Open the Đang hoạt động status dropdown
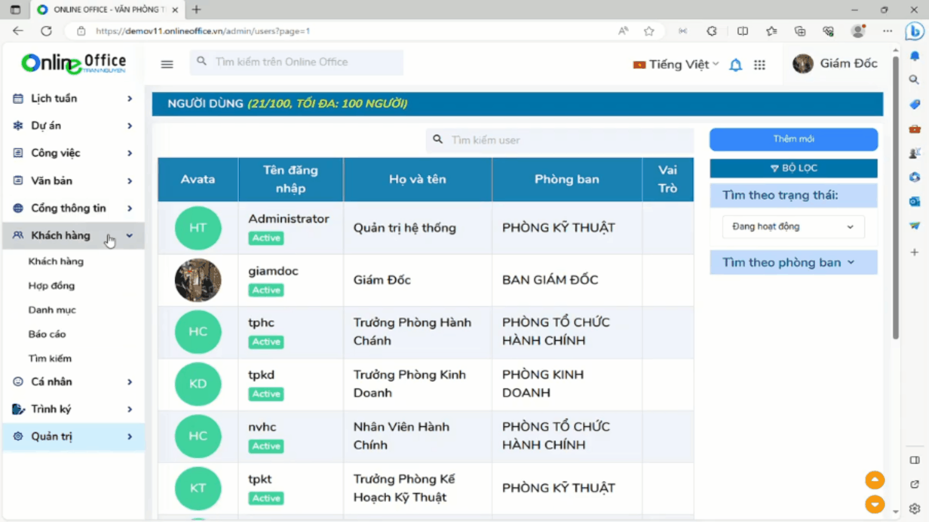The image size is (929, 522). [x=793, y=227]
